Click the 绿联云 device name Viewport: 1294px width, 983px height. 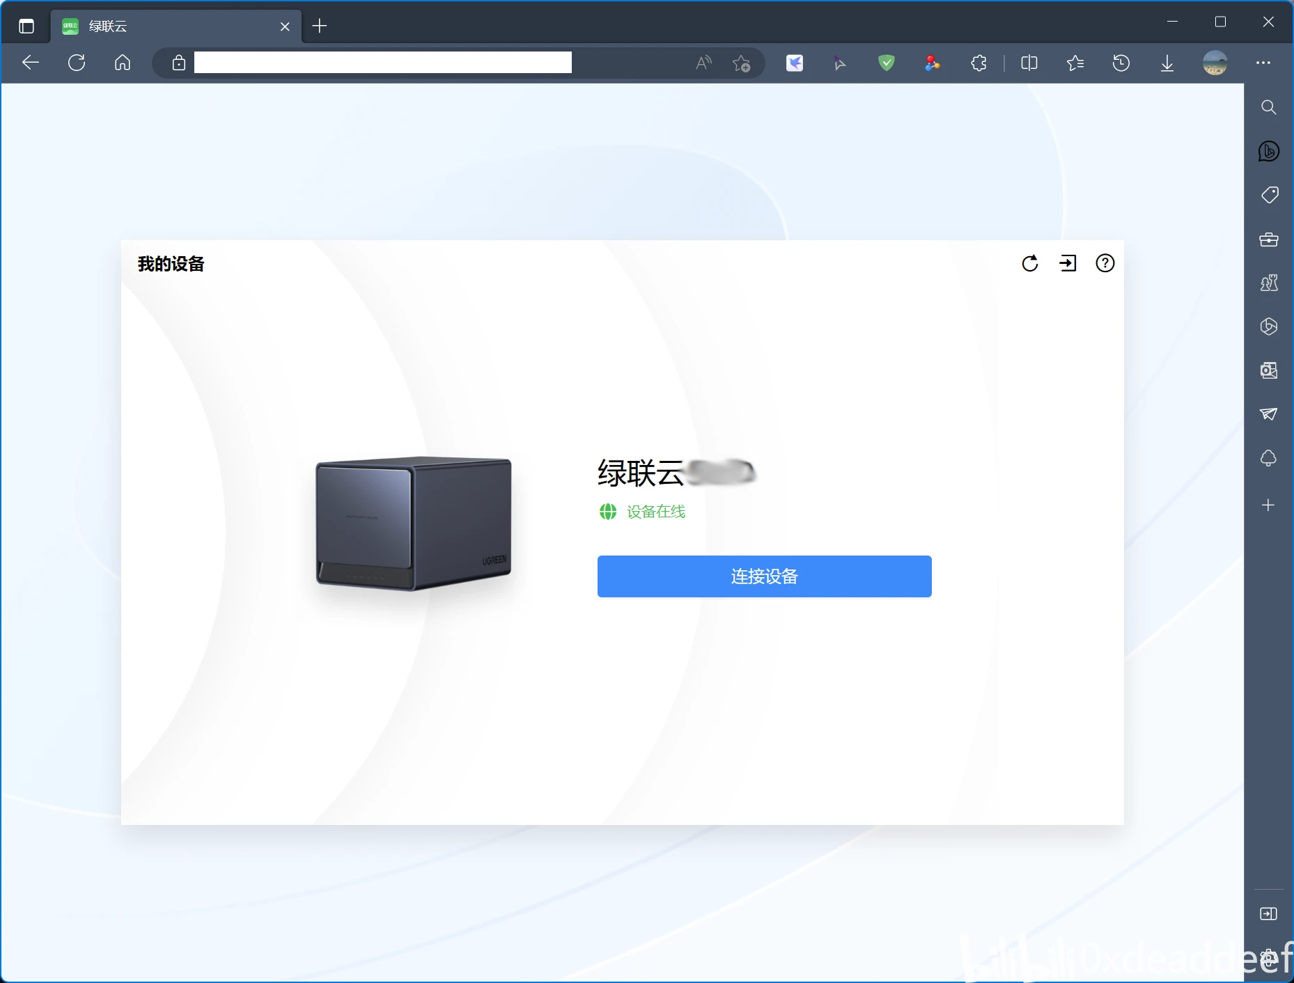coord(640,473)
